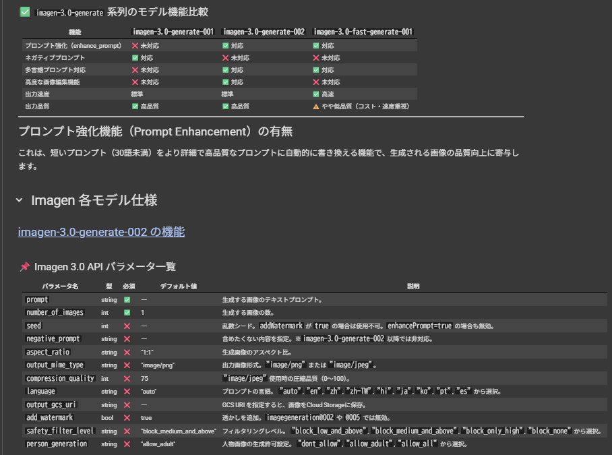Viewport: 612px width, 455px height.
Task: Select the safety_filter_level parameter name
Action: coord(60,431)
